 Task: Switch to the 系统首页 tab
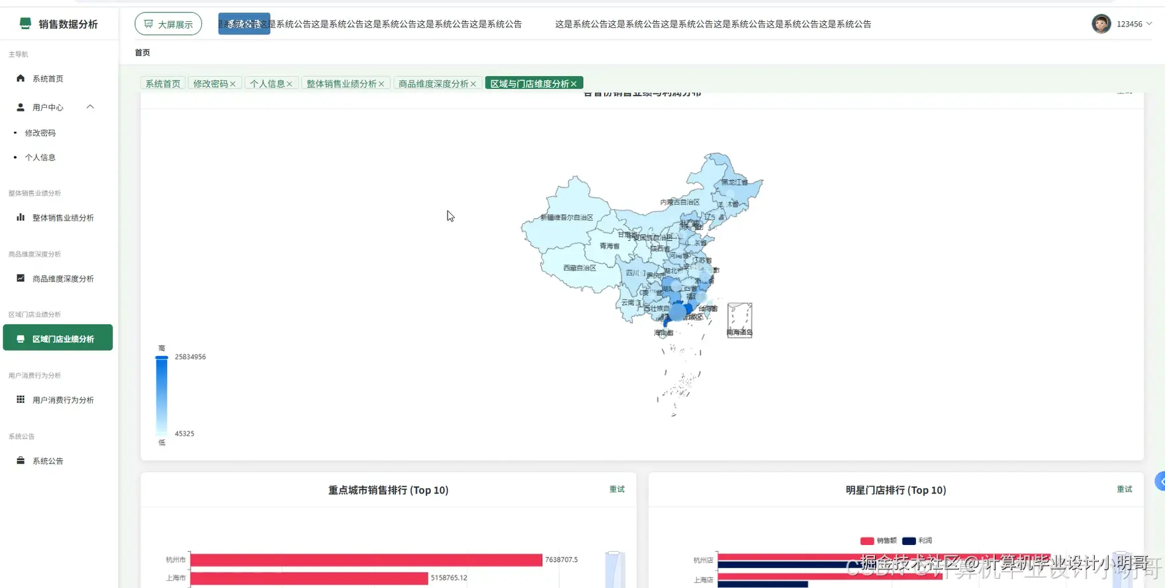163,83
